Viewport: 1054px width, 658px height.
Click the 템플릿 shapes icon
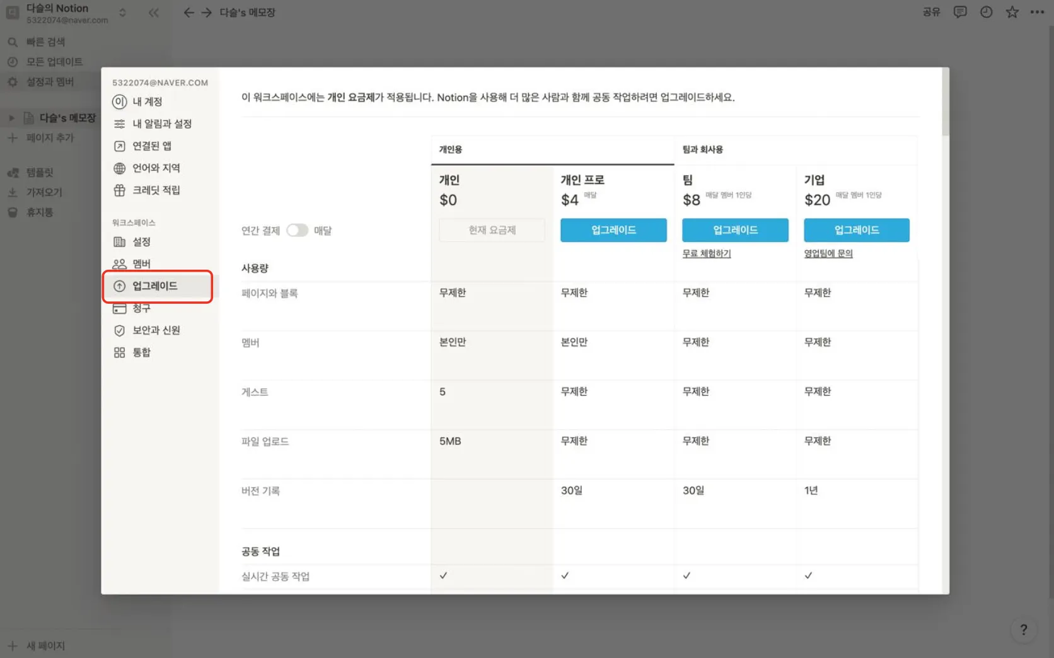13,173
